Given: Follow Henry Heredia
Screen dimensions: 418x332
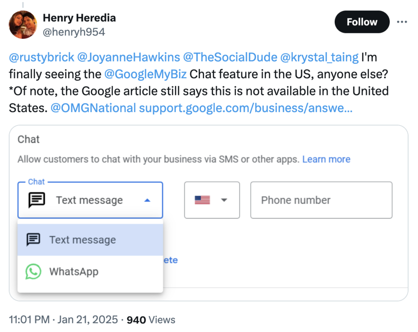Looking at the screenshot, I should point(362,22).
